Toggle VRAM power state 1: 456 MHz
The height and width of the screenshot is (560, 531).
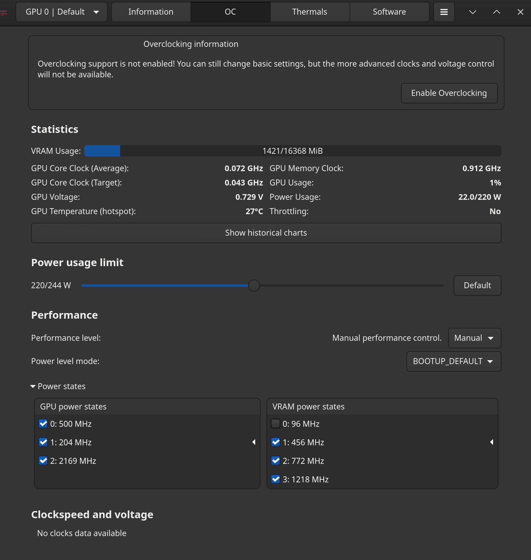pyautogui.click(x=276, y=442)
